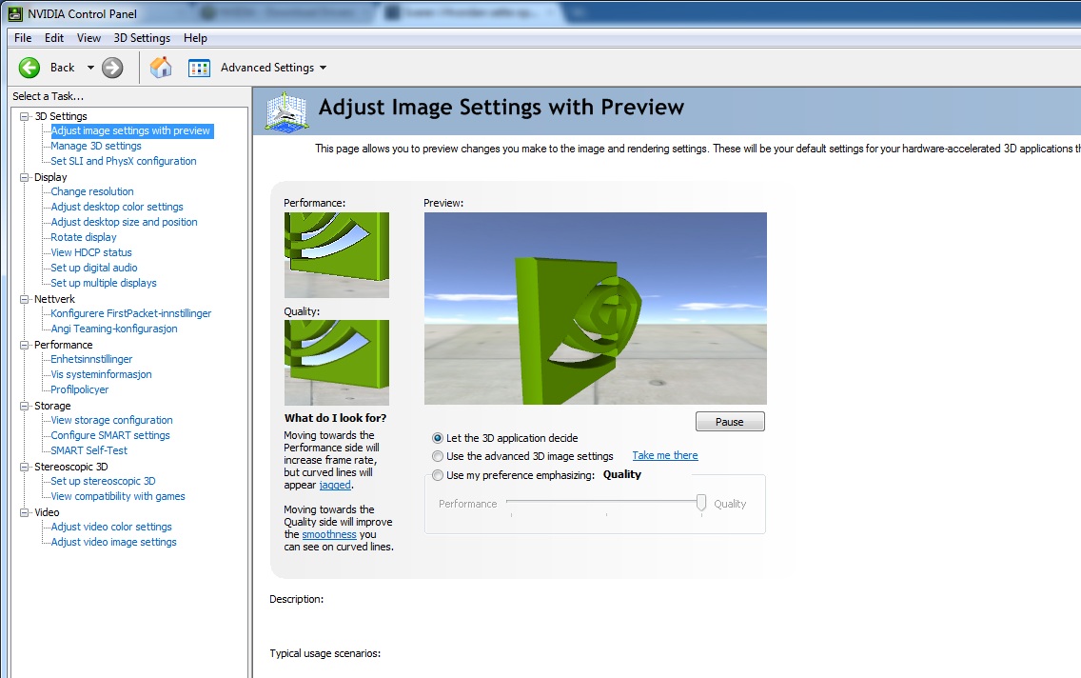Open SMART Self-Test
Screen dimensions: 1081x678
[88, 450]
